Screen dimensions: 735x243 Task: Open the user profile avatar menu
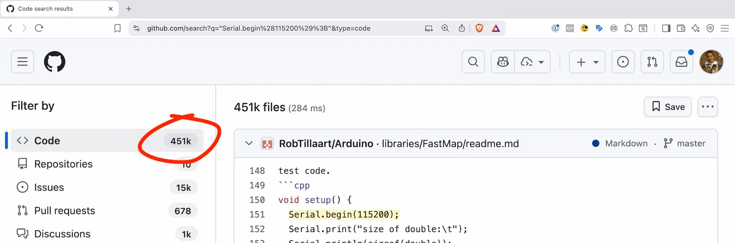click(x=711, y=62)
